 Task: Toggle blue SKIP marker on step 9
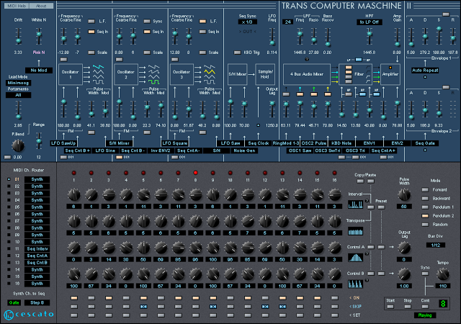213,307
